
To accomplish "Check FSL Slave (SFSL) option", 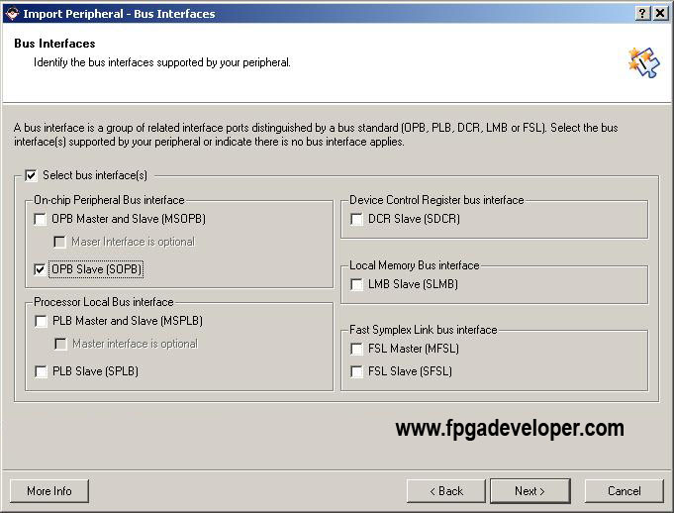I will [x=356, y=371].
